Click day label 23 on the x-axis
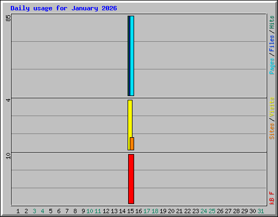Image resolution: width=278 pixels, height=217 pixels. 195,211
